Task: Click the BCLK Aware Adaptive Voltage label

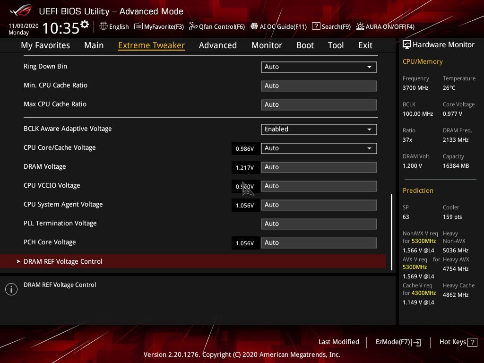Action: (68, 129)
